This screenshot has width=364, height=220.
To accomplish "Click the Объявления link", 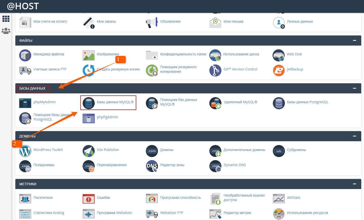I will (170, 21).
